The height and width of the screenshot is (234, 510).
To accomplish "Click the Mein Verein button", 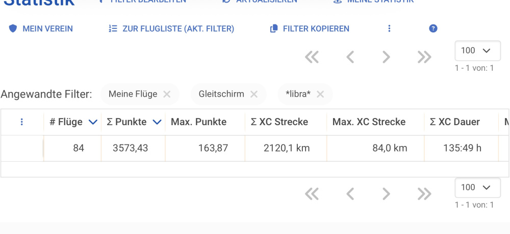I will 41,28.
